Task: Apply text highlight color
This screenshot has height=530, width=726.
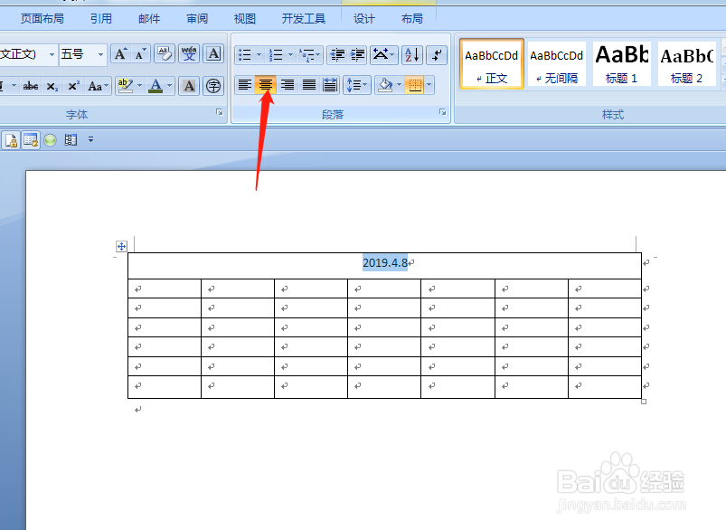Action: pos(125,86)
